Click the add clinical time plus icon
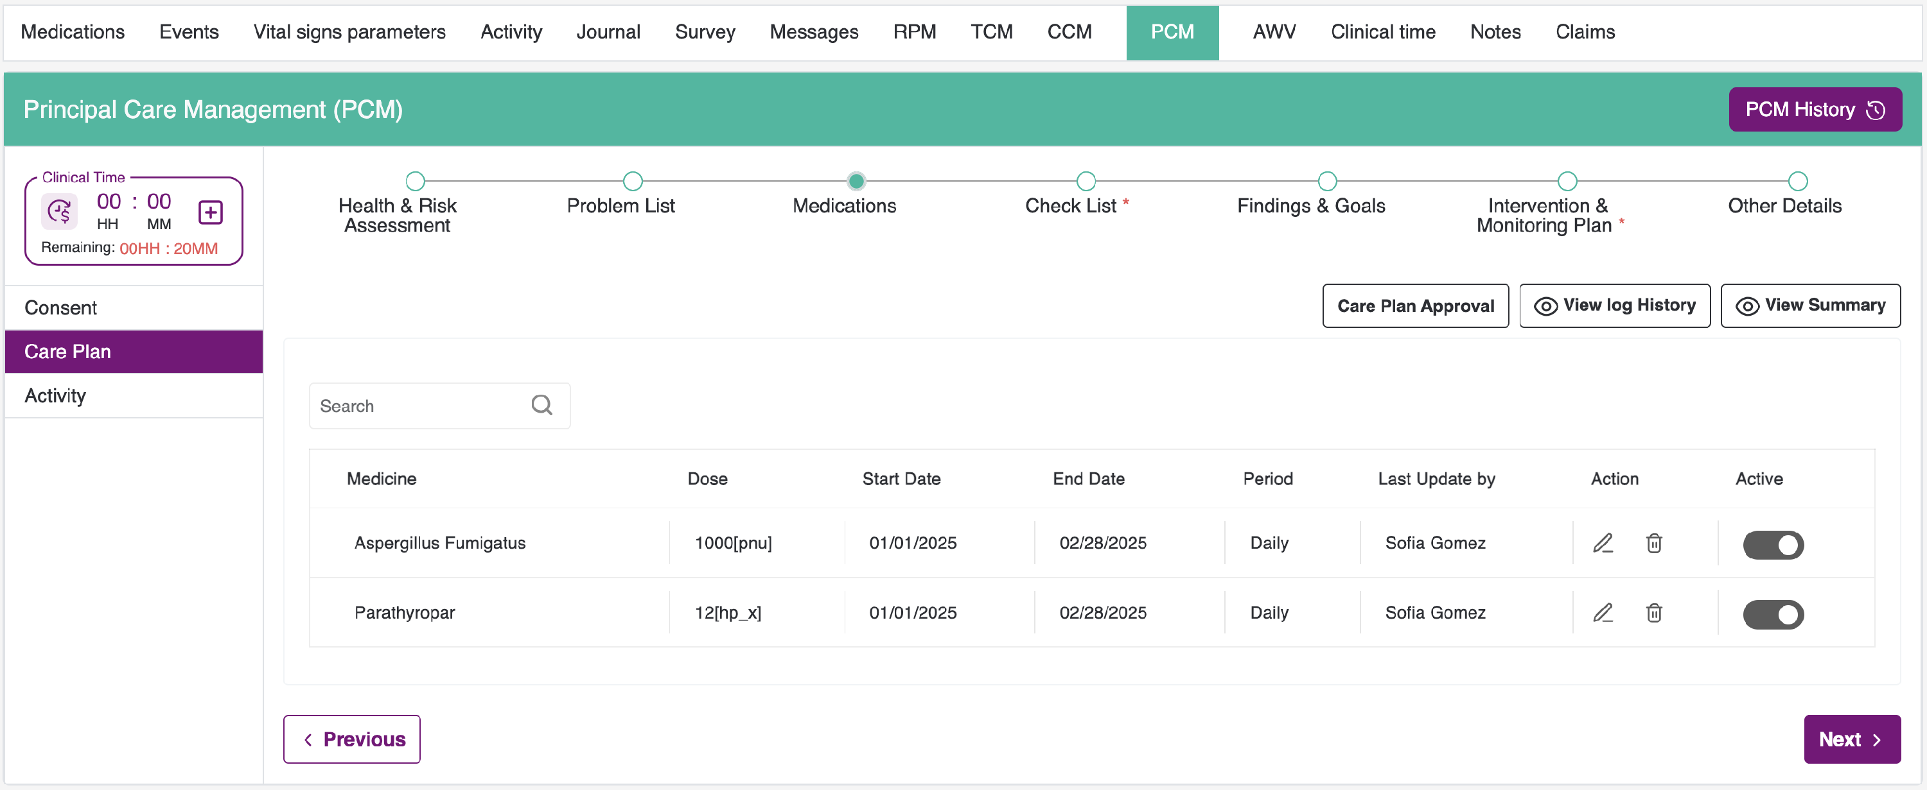This screenshot has width=1927, height=790. (x=210, y=212)
